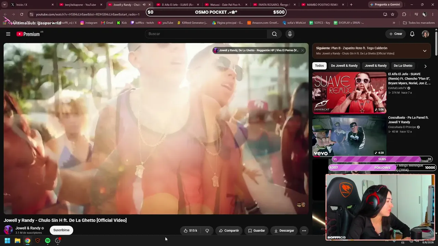438x246 pixels.
Task: Open the SUAVE Remix video thumbnail
Action: coord(349,93)
